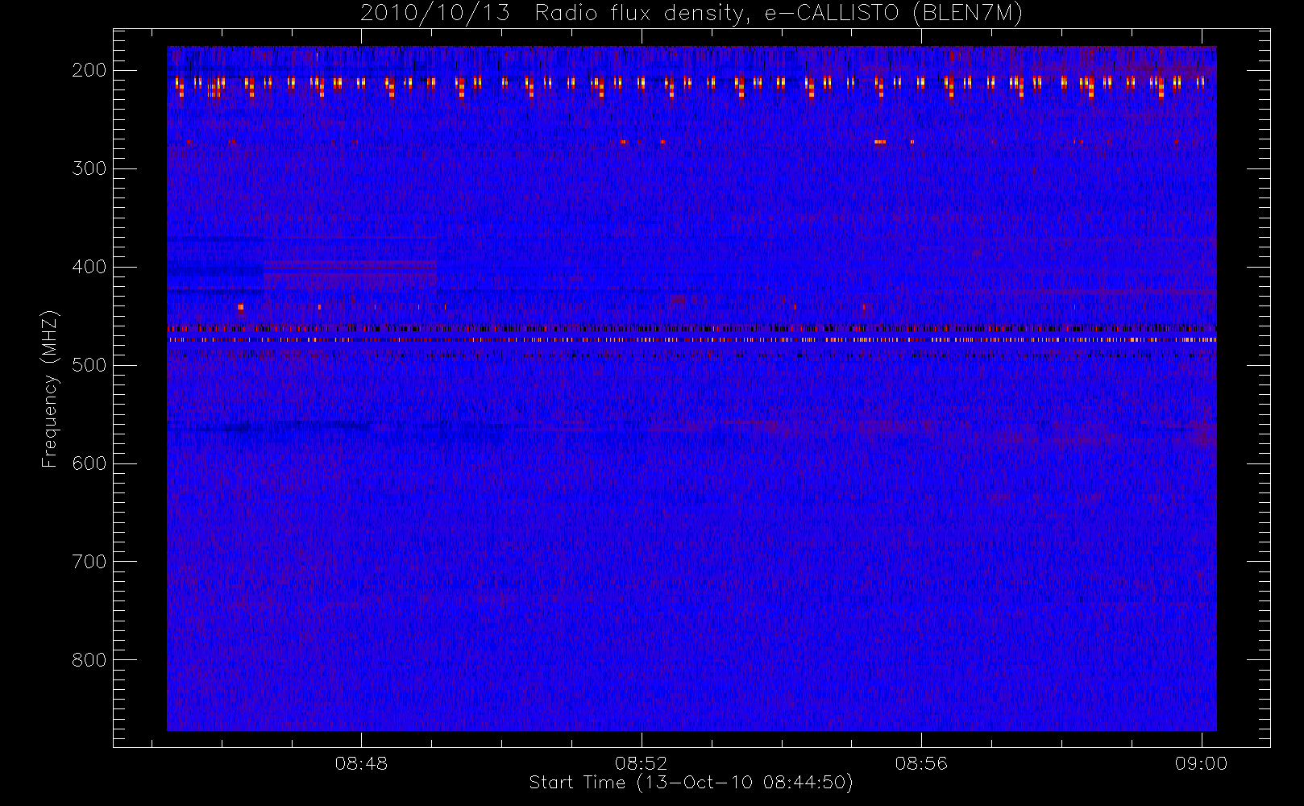
Task: Click the date '2010/10/13' in the title
Action: (435, 14)
